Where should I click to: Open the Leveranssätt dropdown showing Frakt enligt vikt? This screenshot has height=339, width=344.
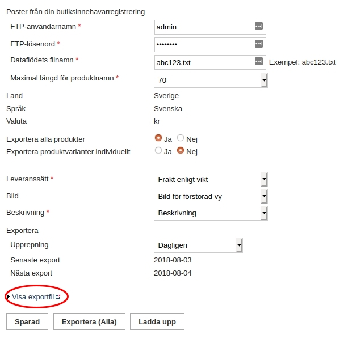(x=211, y=180)
